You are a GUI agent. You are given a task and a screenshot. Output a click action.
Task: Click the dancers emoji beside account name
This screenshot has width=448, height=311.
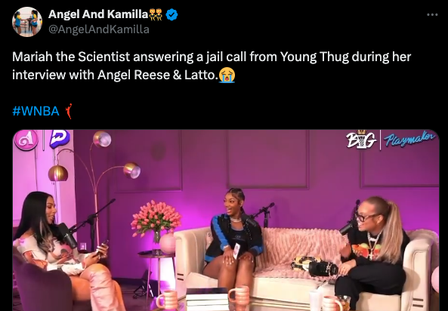pyautogui.click(x=156, y=14)
